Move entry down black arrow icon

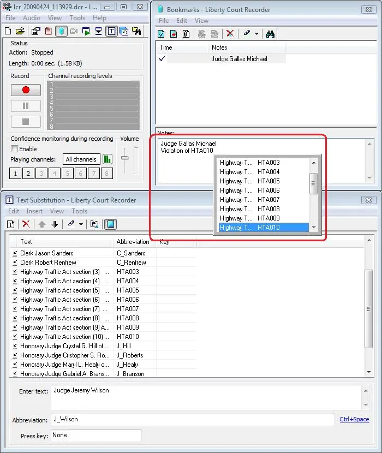[55, 224]
